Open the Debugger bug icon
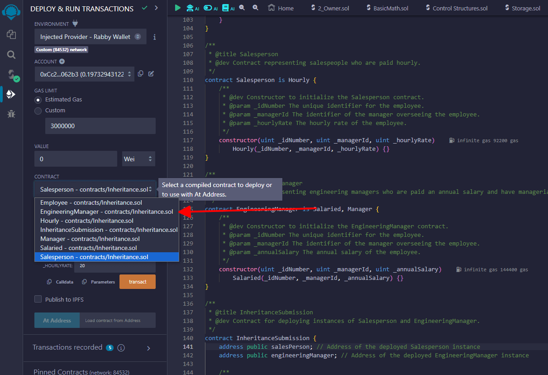Screen dimensions: 548x375 pos(11,114)
